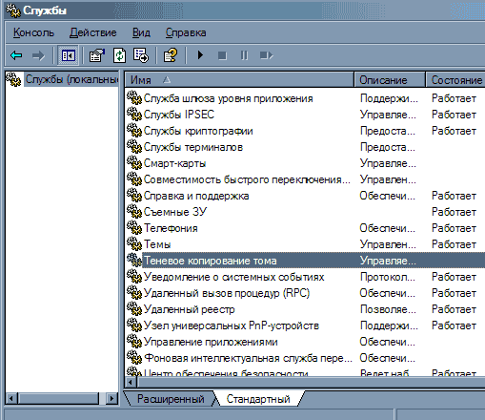Click Работает status of Темы row
Screen dimensions: 485x420
click(x=454, y=244)
